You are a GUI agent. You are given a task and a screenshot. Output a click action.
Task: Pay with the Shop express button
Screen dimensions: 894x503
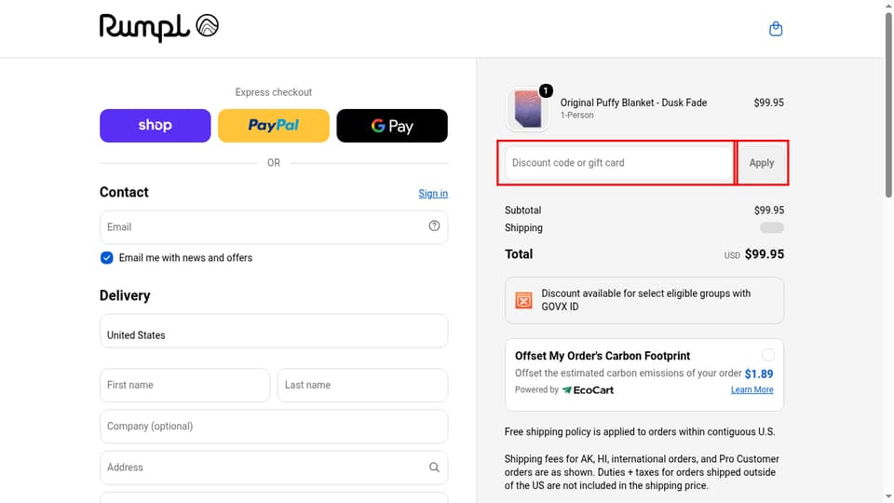[156, 126]
